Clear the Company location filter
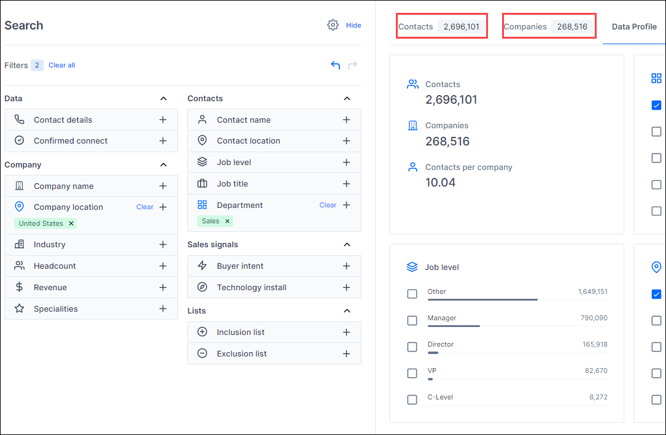Image resolution: width=666 pixels, height=435 pixels. 144,207
